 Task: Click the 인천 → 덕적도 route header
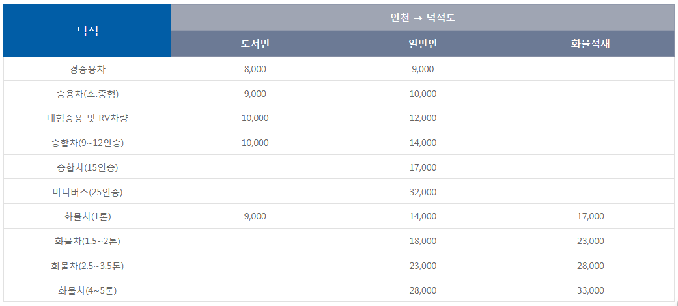(x=423, y=18)
